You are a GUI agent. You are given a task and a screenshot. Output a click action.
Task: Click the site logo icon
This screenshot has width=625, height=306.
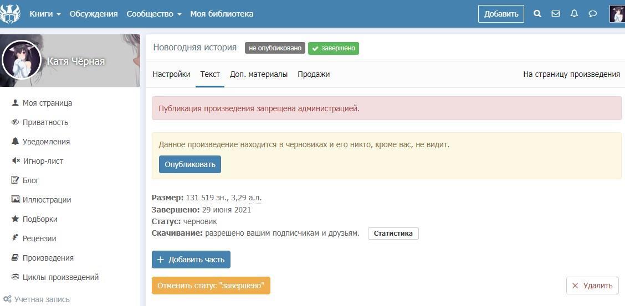[x=10, y=14]
